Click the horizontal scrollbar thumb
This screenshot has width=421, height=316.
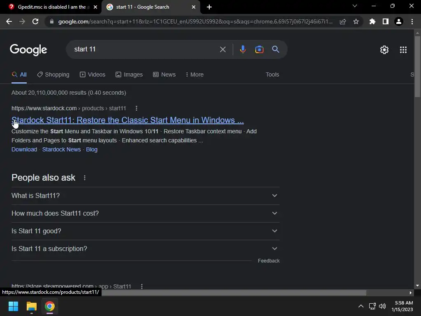click(x=234, y=293)
